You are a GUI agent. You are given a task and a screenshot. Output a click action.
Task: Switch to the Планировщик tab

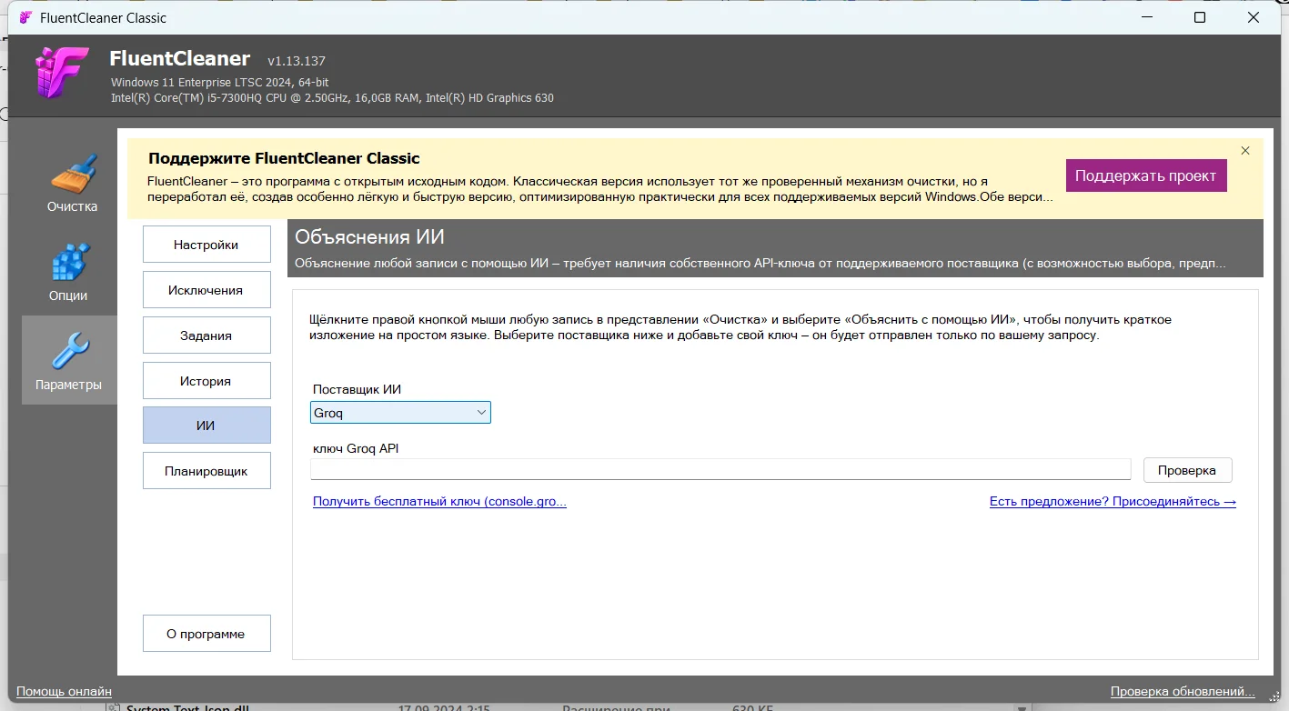click(x=206, y=471)
